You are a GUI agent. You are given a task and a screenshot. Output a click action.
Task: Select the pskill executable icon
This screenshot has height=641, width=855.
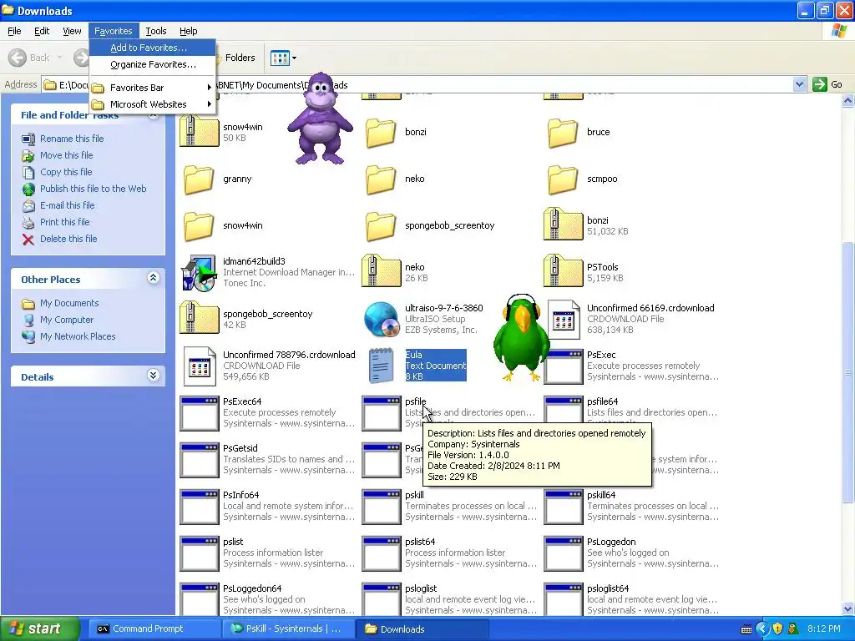(x=382, y=507)
